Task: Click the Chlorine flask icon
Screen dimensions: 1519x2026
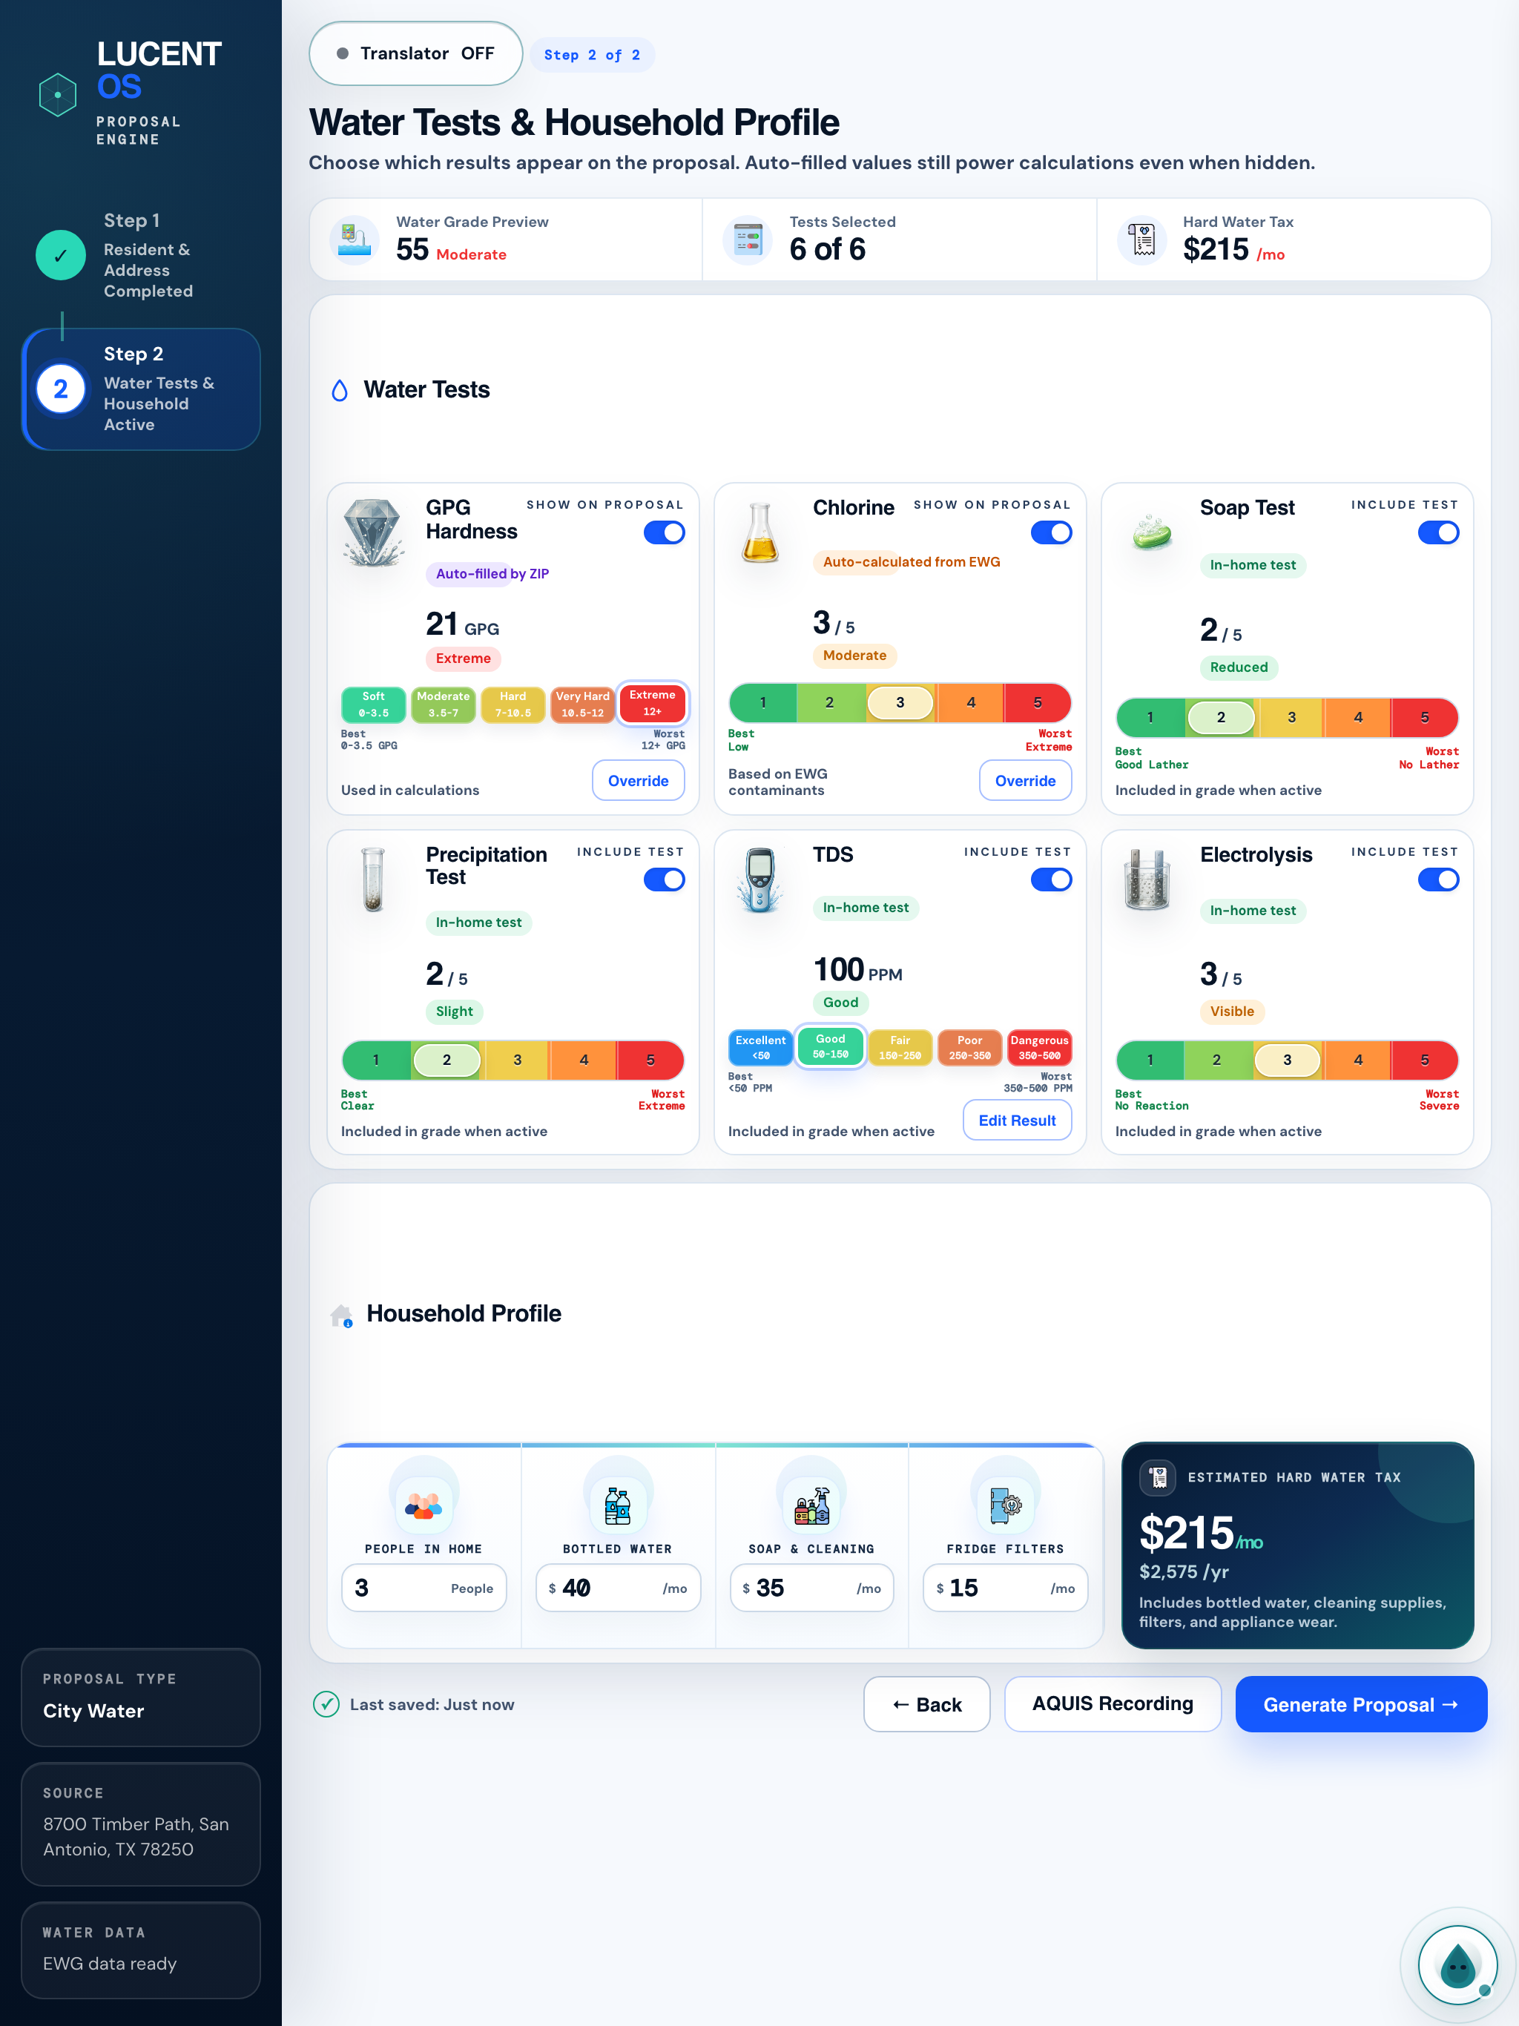Action: [x=760, y=533]
